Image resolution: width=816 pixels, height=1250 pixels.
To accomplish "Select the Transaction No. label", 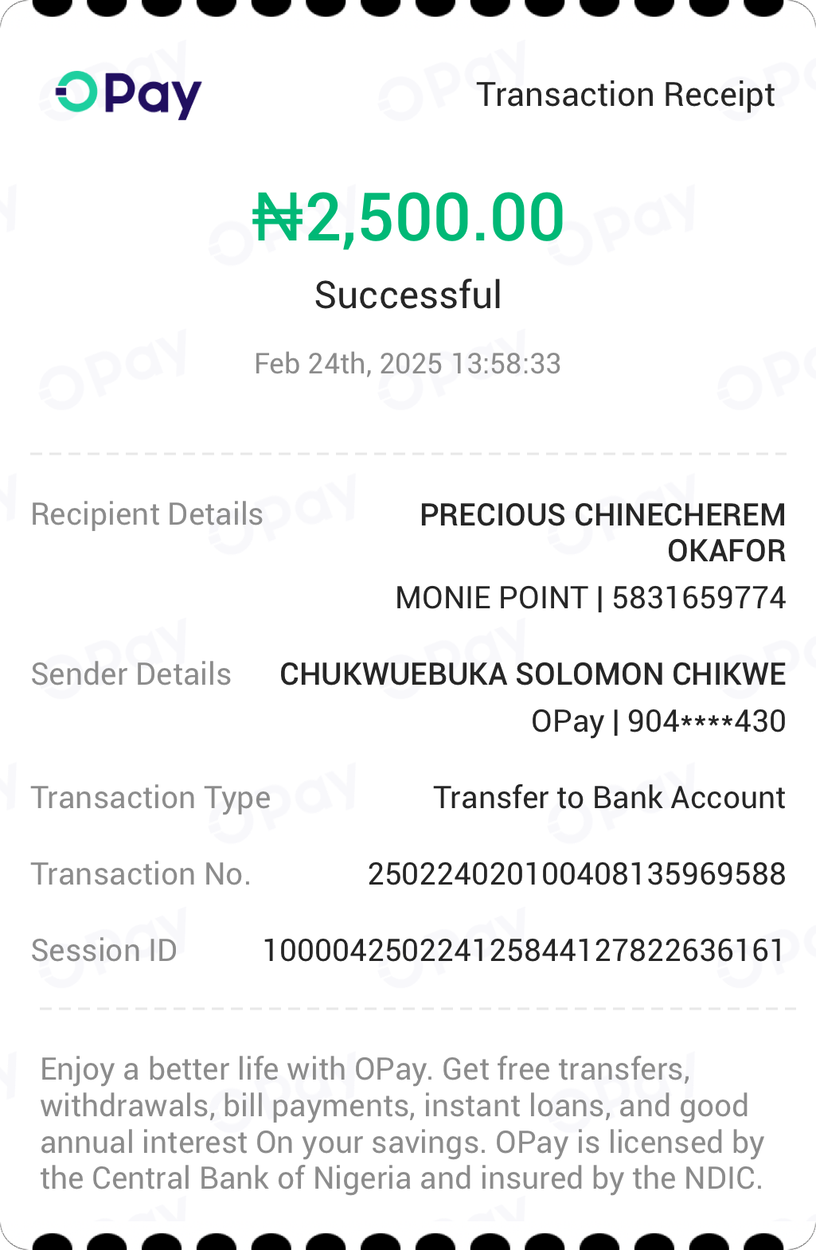I will tap(141, 874).
